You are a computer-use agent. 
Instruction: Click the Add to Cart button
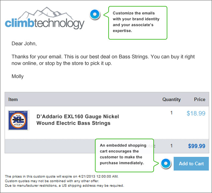tap(191, 164)
